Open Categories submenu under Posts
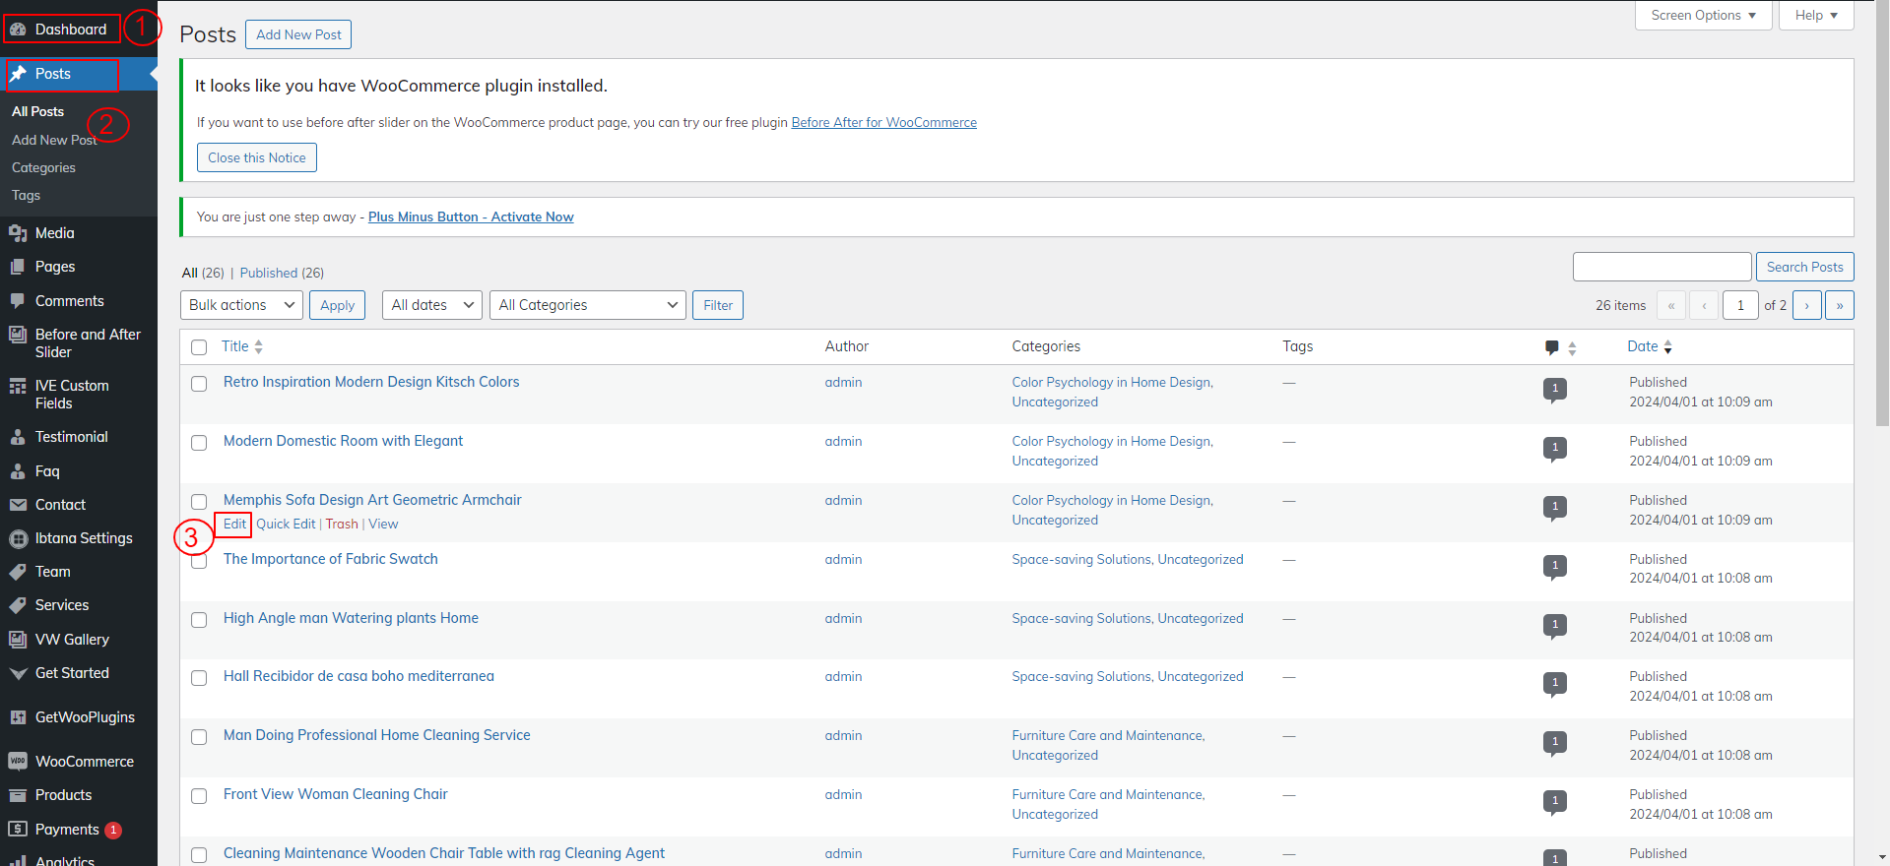The height and width of the screenshot is (866, 1890). click(43, 168)
